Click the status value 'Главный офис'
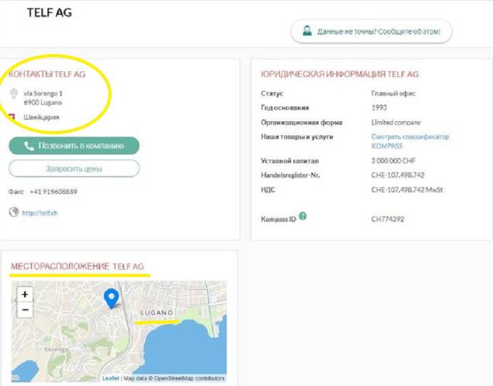 click(394, 94)
